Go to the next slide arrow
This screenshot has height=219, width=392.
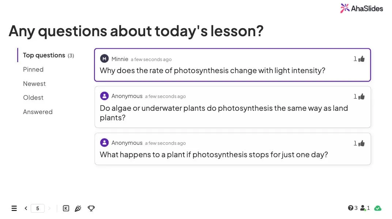coord(49,208)
